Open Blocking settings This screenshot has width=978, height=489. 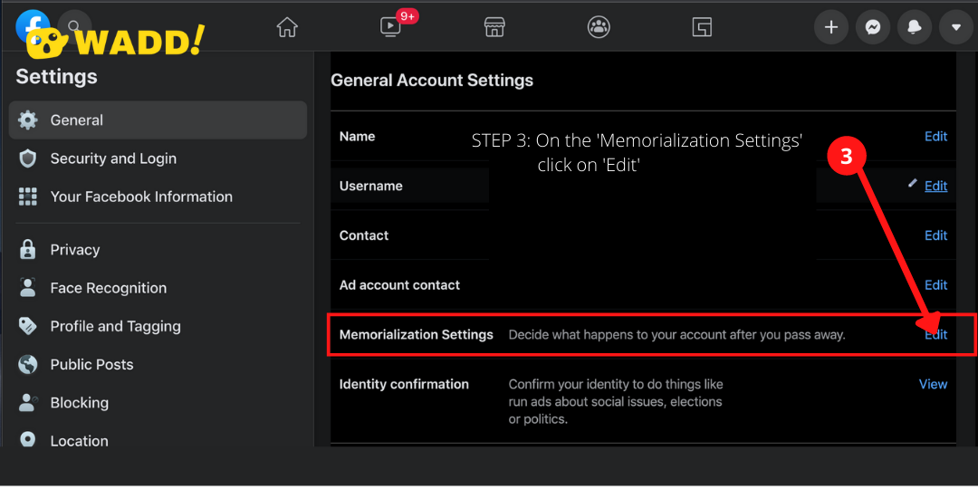pos(158,402)
